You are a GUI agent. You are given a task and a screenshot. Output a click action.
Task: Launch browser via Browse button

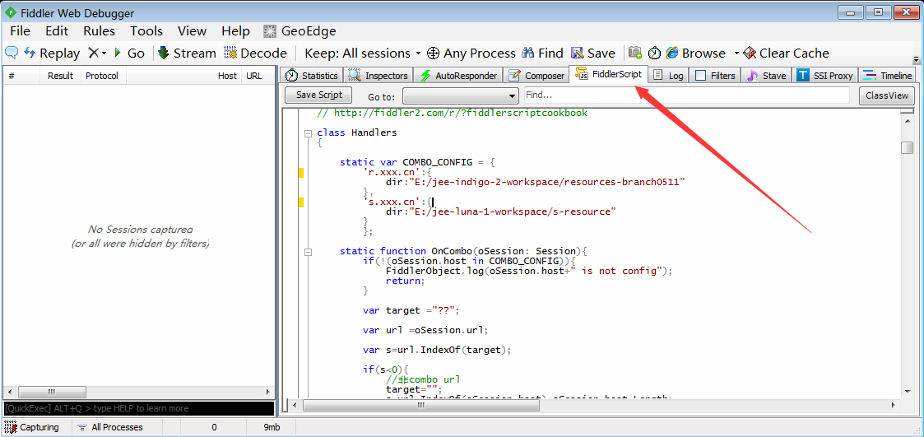pyautogui.click(x=696, y=53)
